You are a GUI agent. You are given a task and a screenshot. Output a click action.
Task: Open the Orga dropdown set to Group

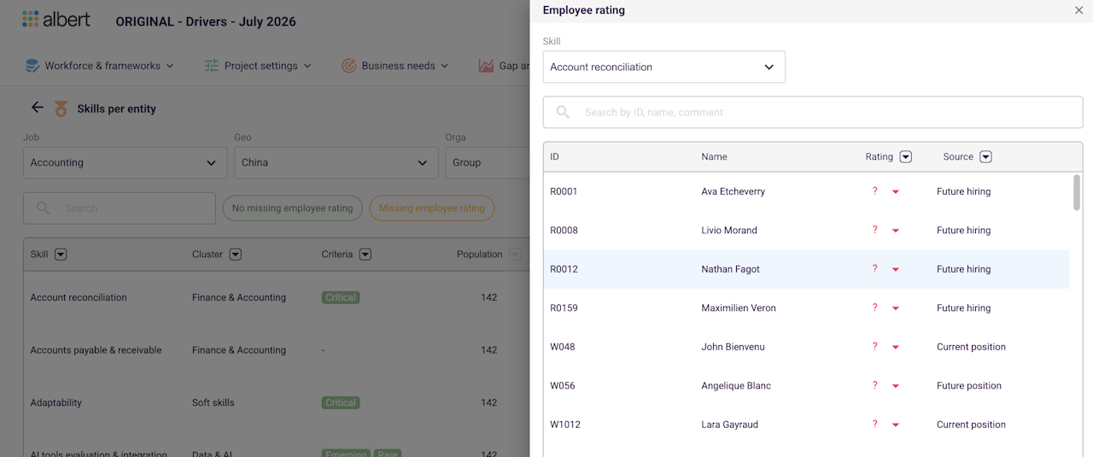(487, 162)
